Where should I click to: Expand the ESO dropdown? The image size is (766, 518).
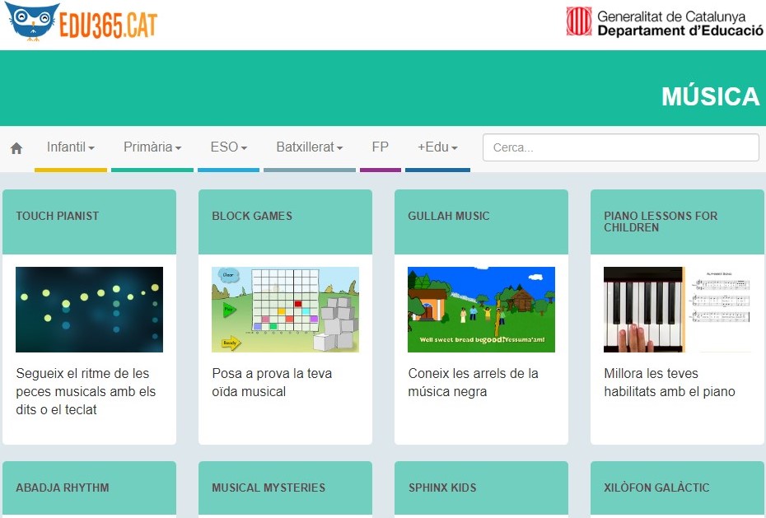tap(228, 147)
